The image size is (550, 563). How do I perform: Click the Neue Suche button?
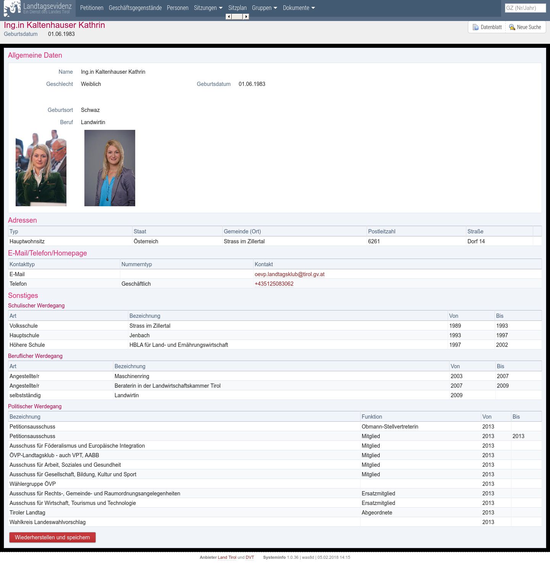click(x=526, y=27)
